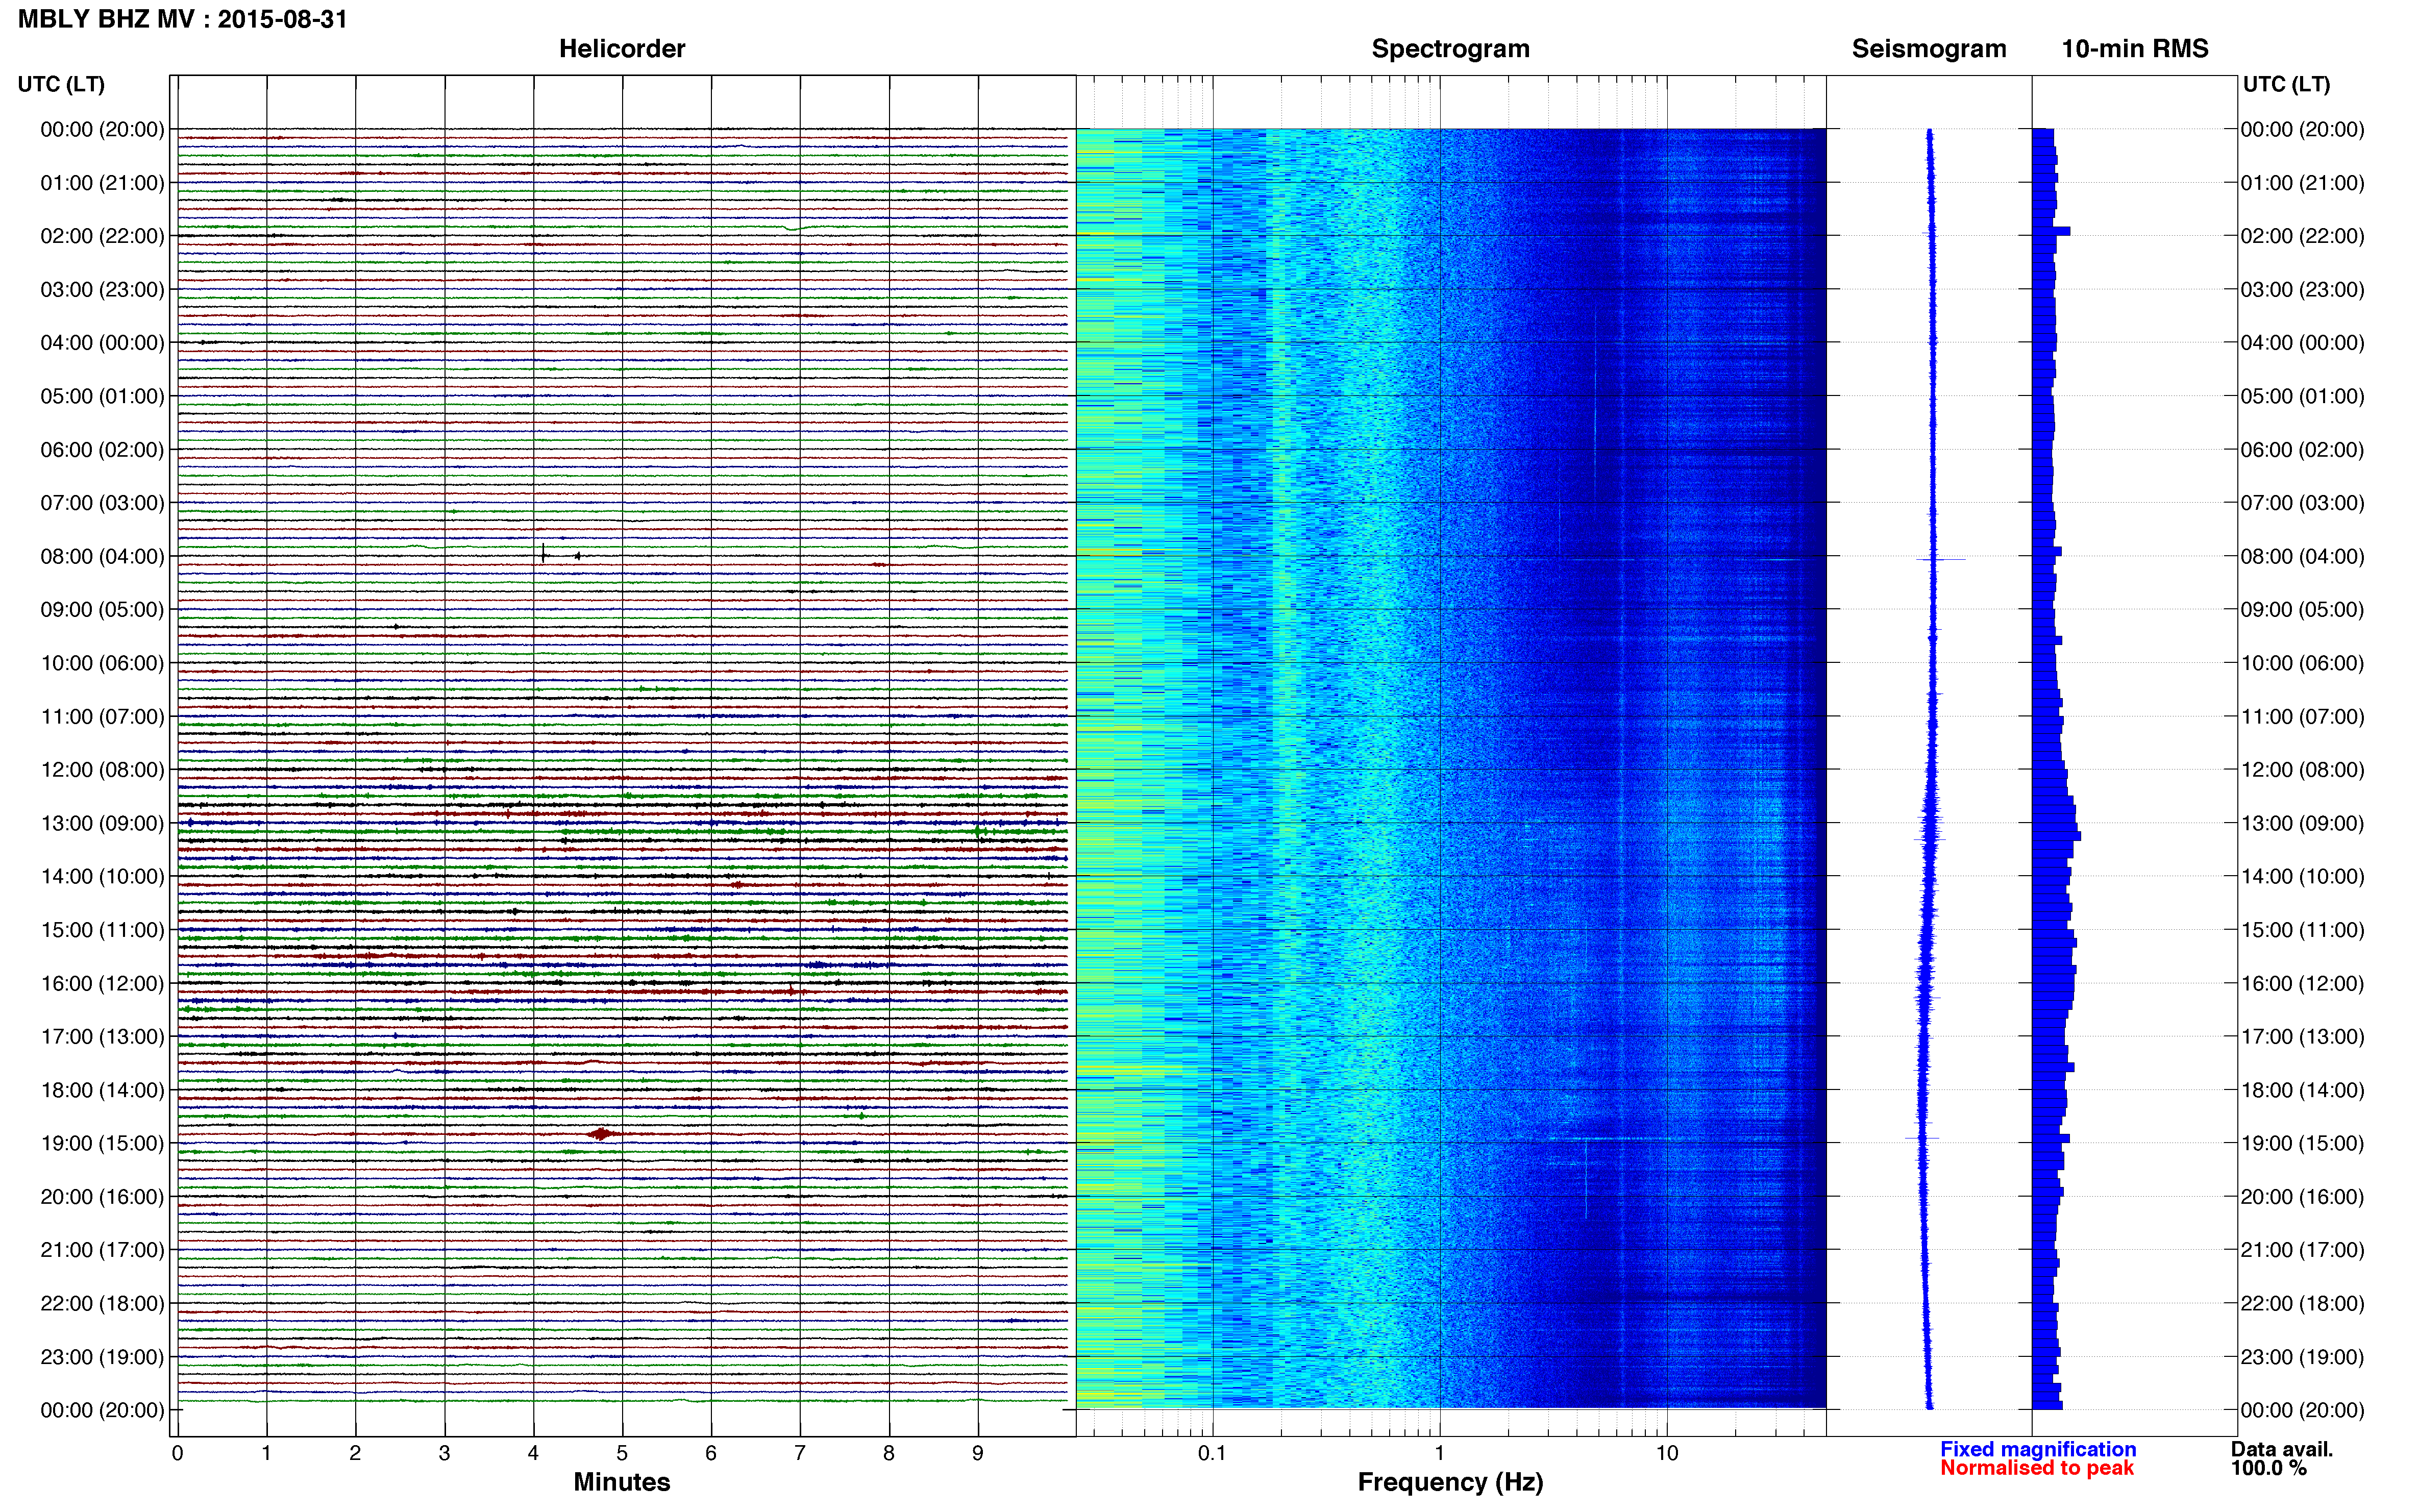2419x1512 pixels.
Task: Click '02:00 (22:00)' on the helicorder time axis
Action: (102, 236)
